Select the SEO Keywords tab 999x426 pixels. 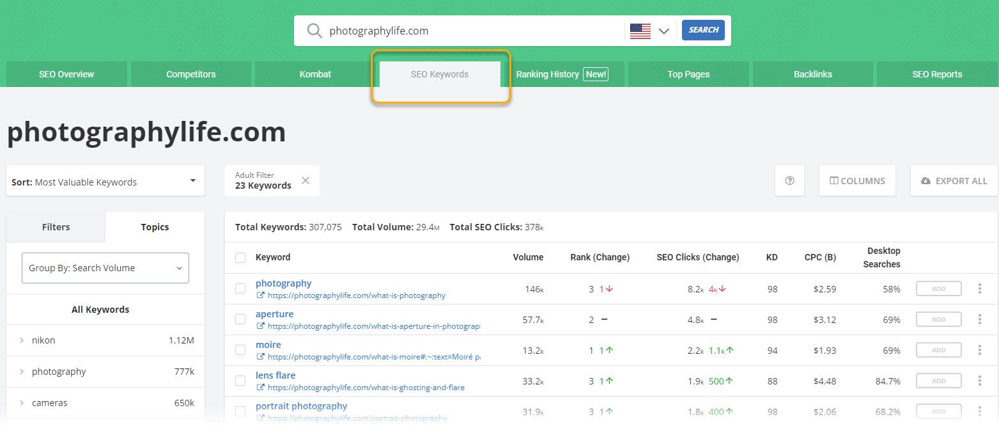(x=440, y=74)
